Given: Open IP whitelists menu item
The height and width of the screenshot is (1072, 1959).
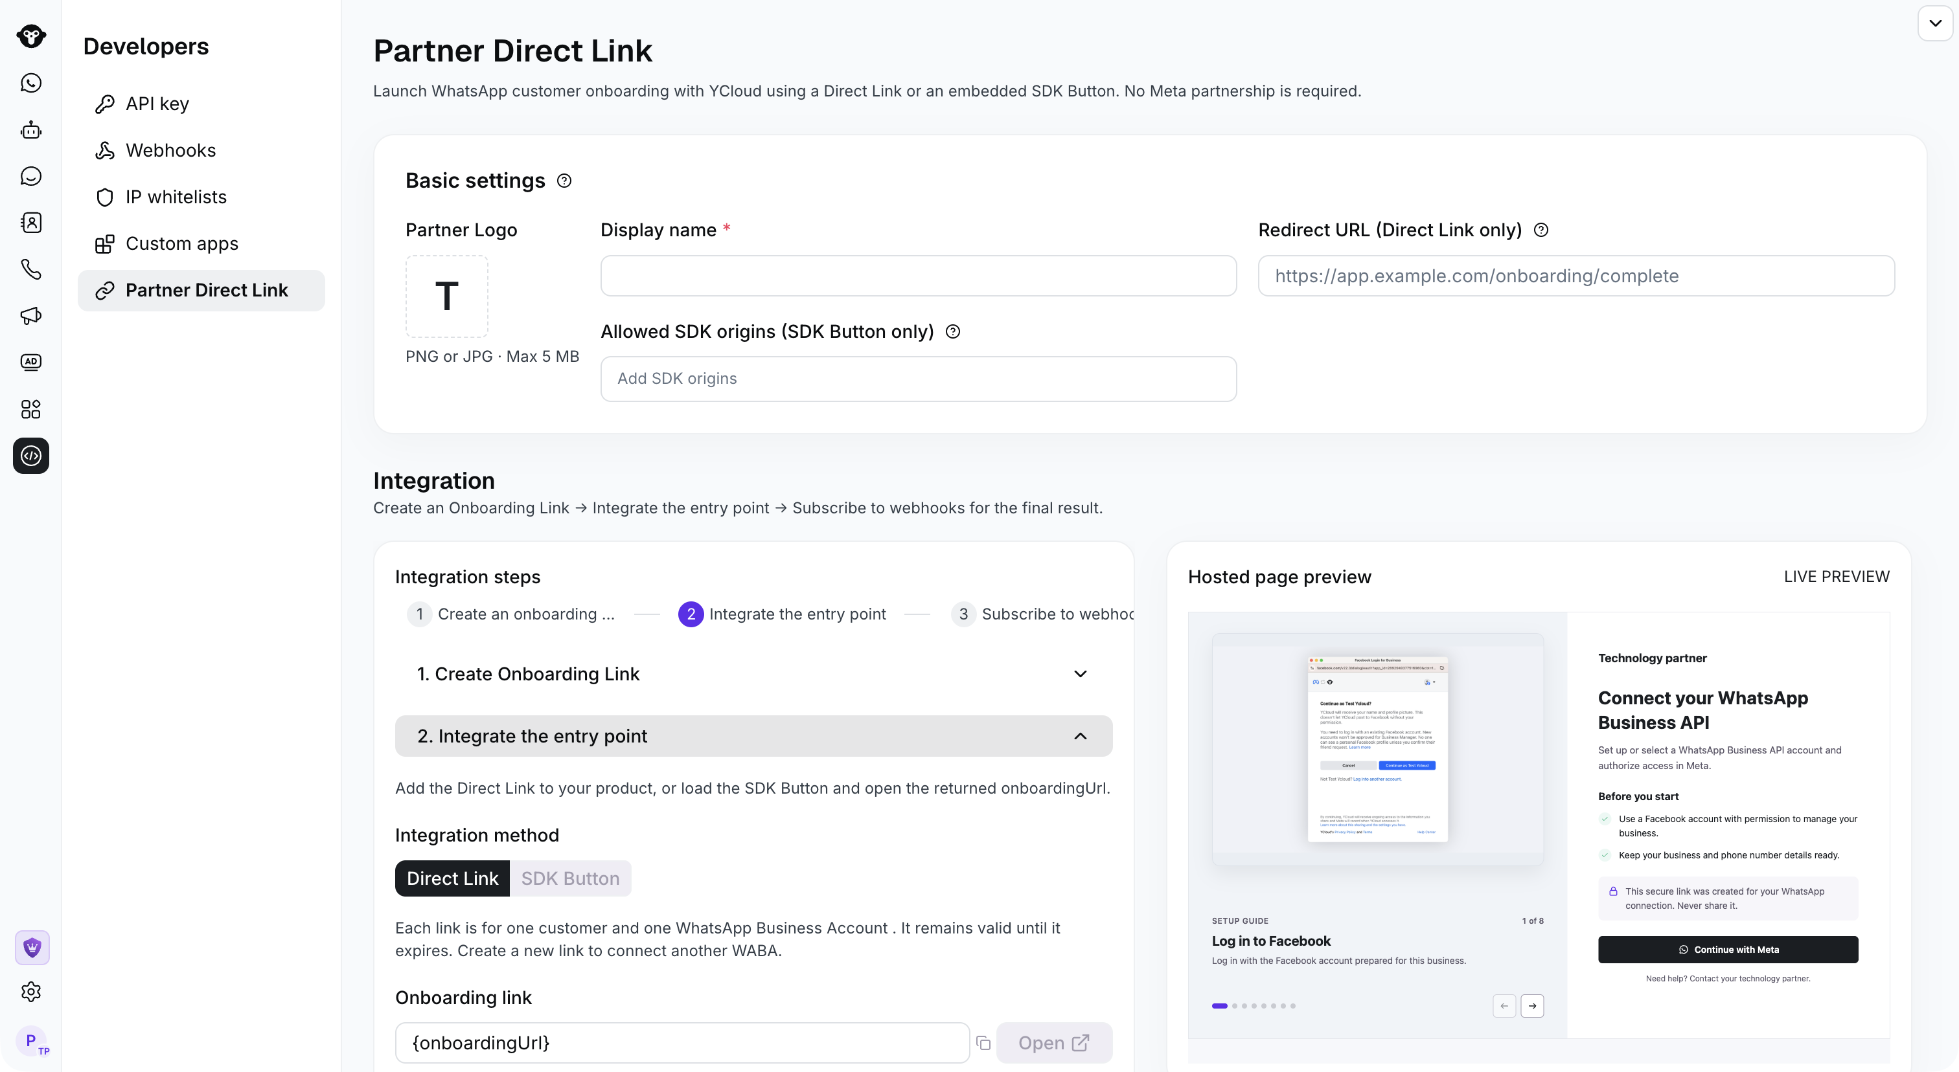Looking at the screenshot, I should pyautogui.click(x=201, y=197).
